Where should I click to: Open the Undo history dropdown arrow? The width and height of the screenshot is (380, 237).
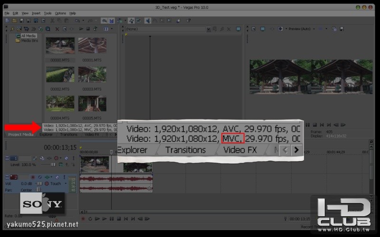point(83,21)
